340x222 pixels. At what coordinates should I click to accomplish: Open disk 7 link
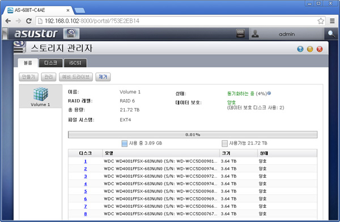[86, 206]
